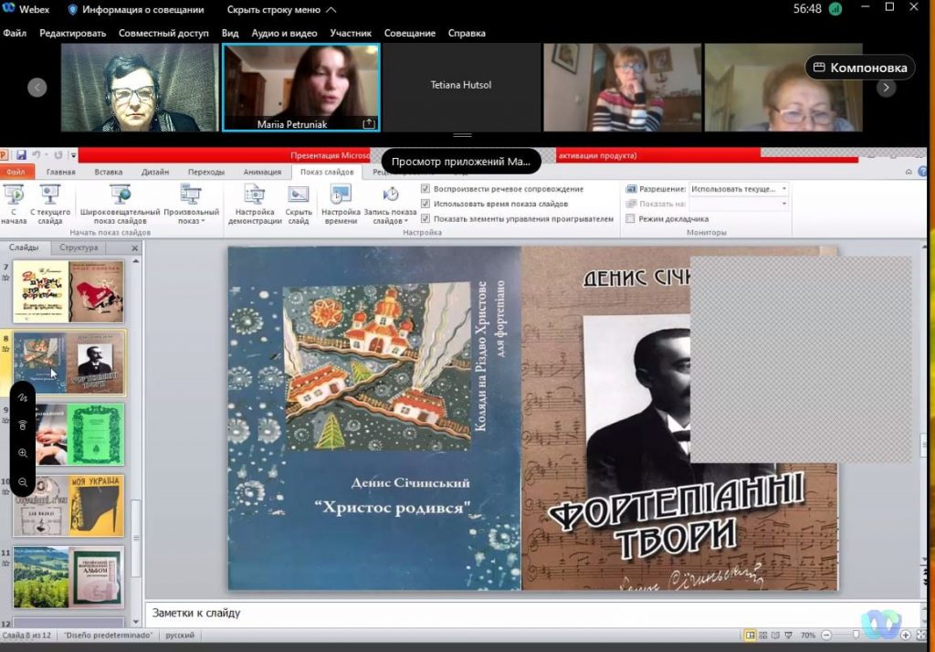Switch to slide sorter view in status bar
The height and width of the screenshot is (652, 935).
coord(762,636)
